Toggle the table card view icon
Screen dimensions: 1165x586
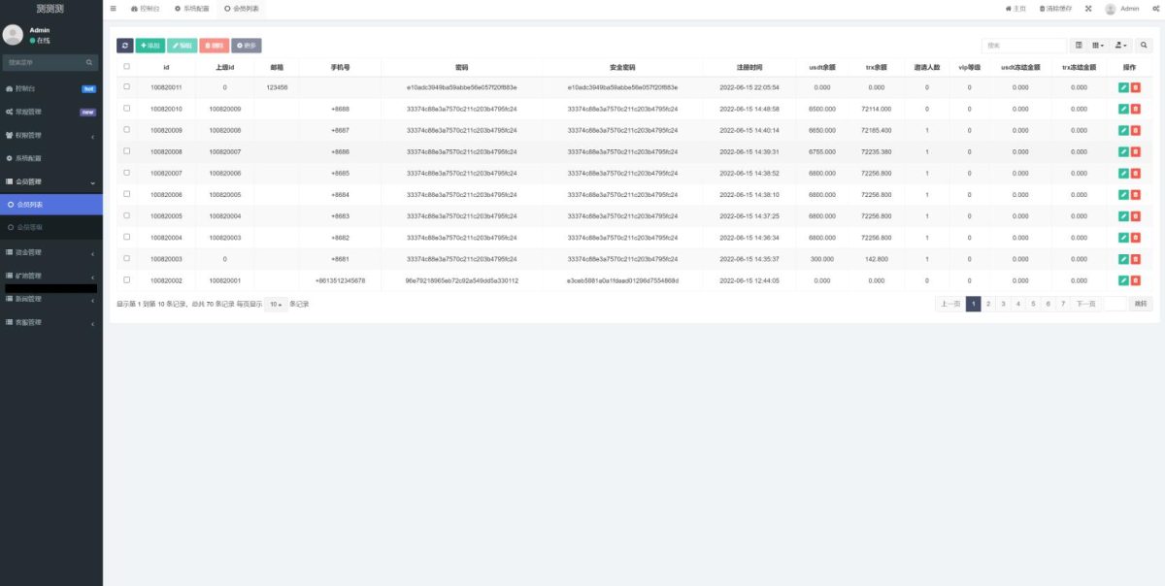coord(1079,46)
